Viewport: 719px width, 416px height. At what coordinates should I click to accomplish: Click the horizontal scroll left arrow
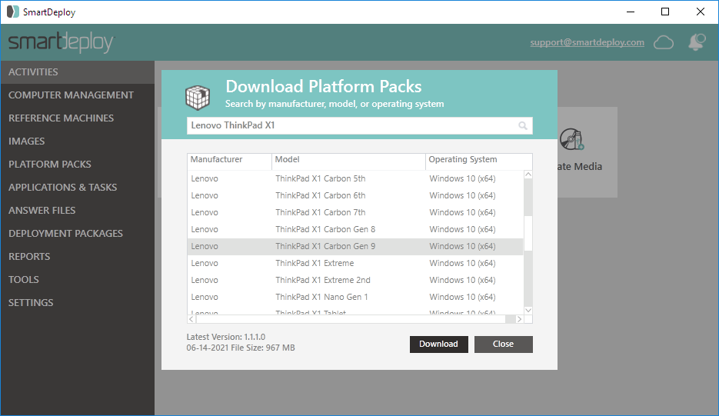(191, 319)
